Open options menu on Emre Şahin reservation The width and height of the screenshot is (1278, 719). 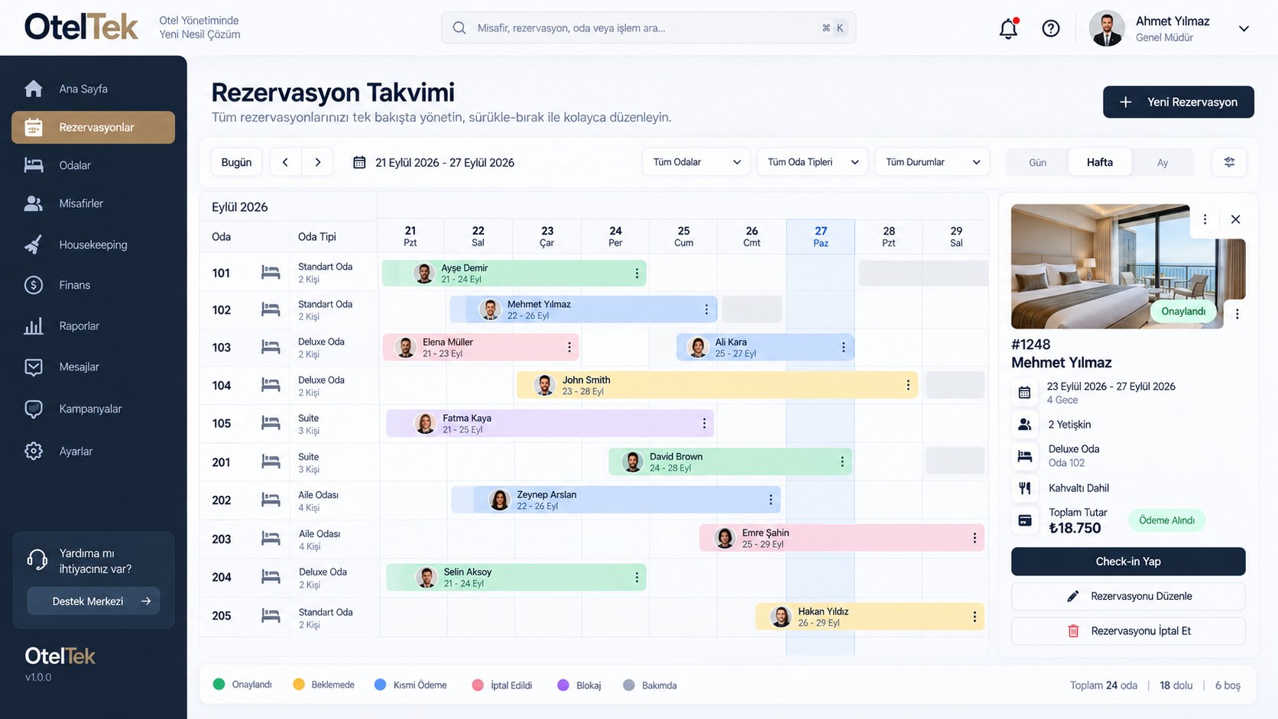pyautogui.click(x=975, y=538)
